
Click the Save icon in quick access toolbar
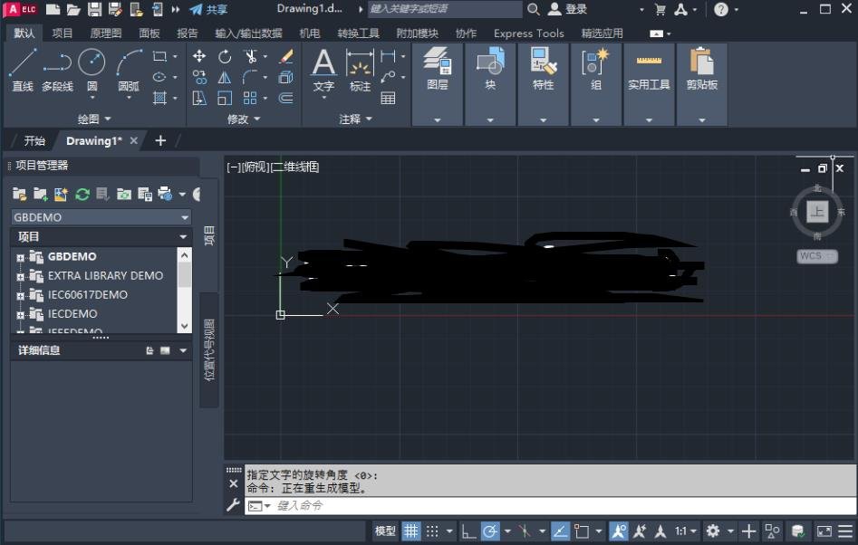[x=94, y=9]
